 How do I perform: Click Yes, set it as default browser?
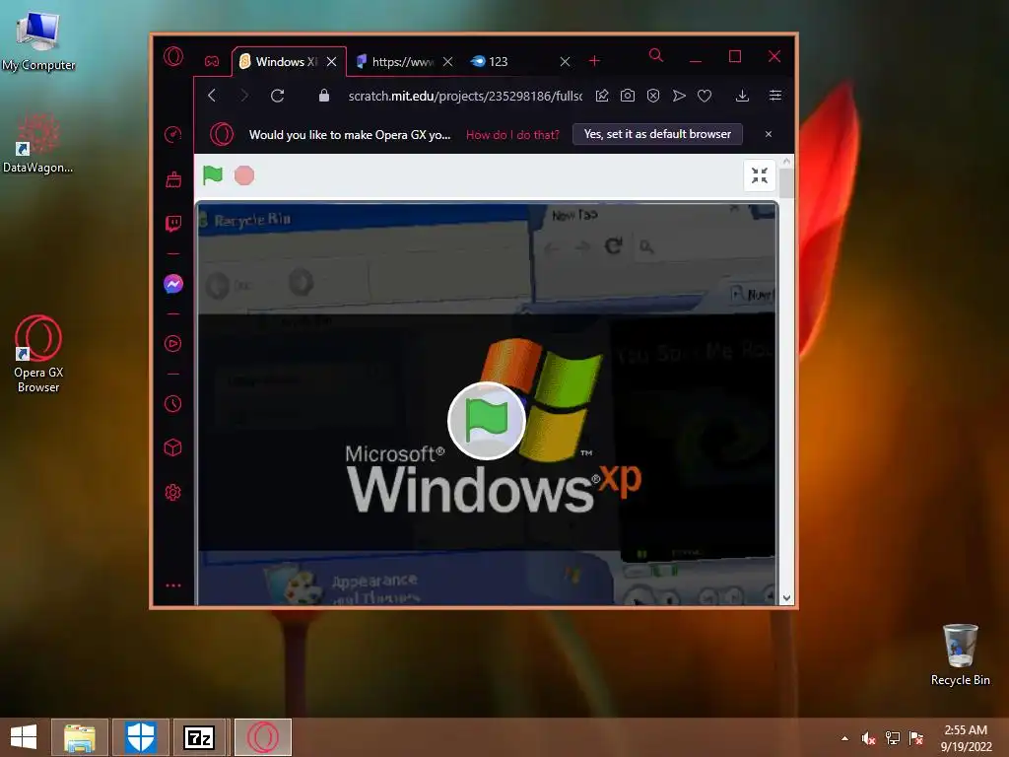tap(657, 134)
